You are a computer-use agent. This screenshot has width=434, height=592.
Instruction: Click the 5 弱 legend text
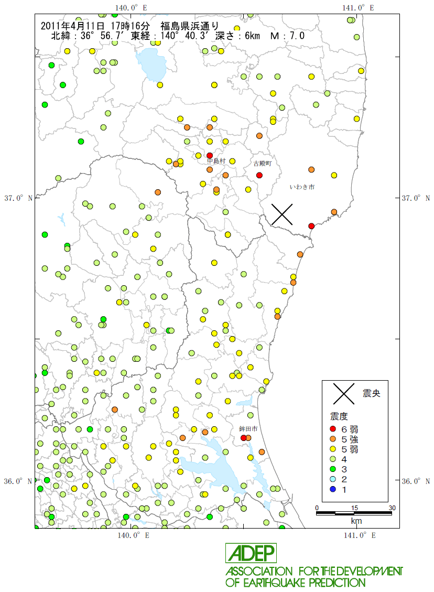pos(350,449)
